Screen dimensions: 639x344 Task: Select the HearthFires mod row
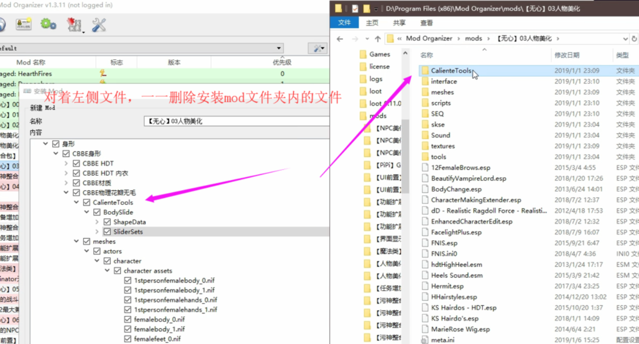pos(165,74)
